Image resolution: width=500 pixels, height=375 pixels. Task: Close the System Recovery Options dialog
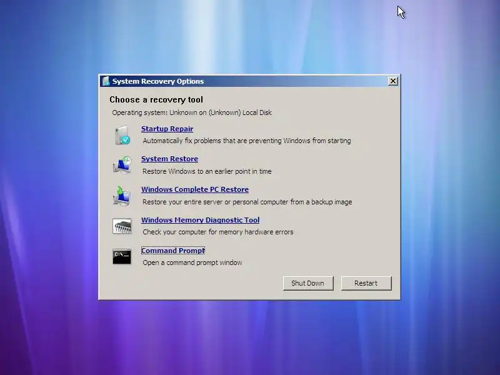(393, 81)
